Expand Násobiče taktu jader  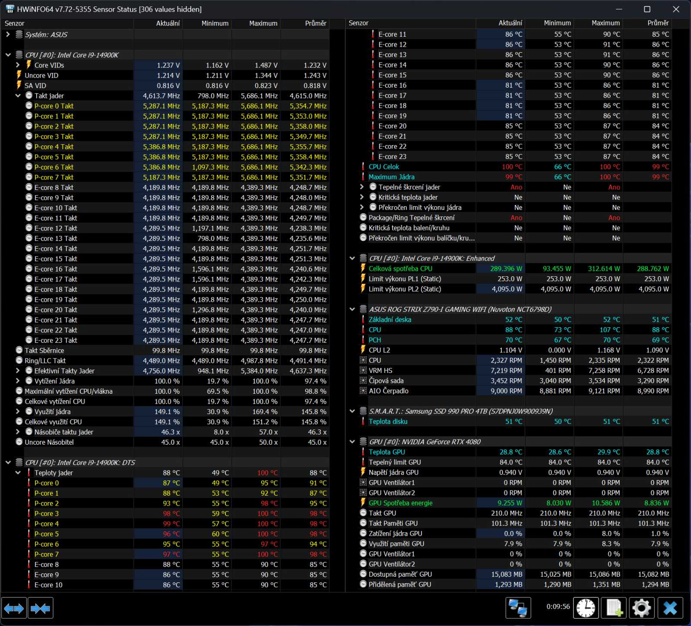pyautogui.click(x=18, y=432)
